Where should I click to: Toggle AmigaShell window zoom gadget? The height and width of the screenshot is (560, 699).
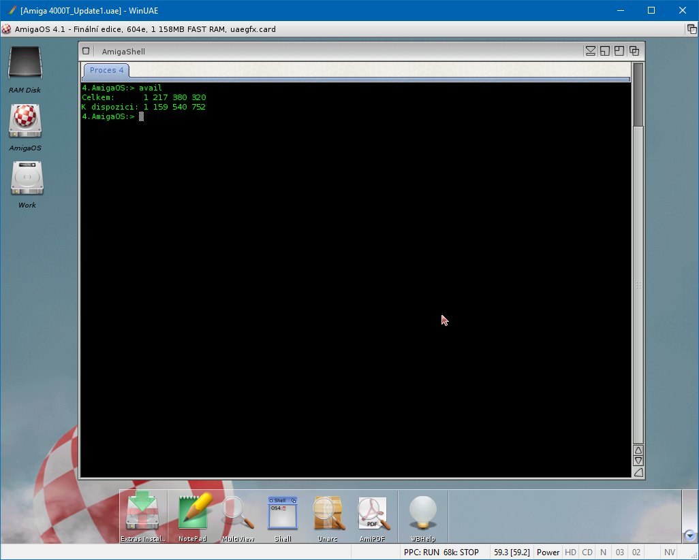pyautogui.click(x=619, y=51)
